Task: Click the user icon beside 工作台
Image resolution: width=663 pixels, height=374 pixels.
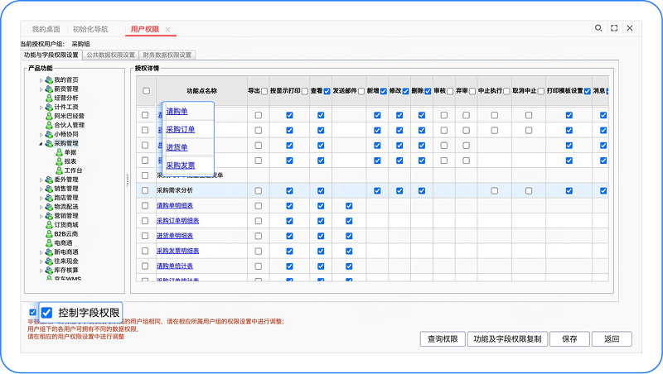Action: pyautogui.click(x=59, y=170)
